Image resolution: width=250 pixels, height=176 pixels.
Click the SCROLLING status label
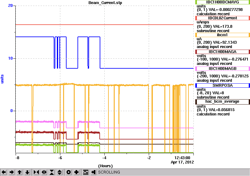point(109,172)
